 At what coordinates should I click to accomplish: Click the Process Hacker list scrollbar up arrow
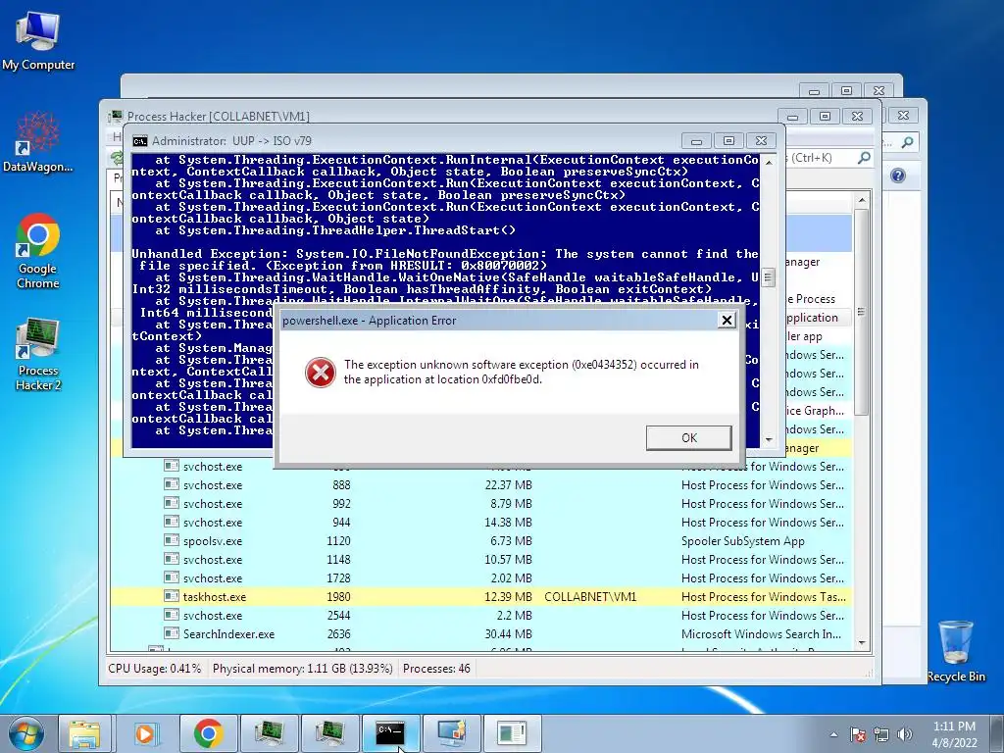click(x=861, y=200)
